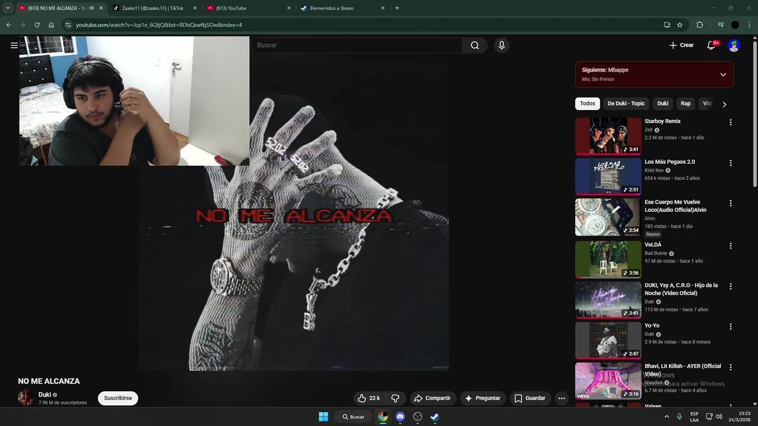Open Steam from the taskbar
Viewport: 758px width, 426px height.
435,417
